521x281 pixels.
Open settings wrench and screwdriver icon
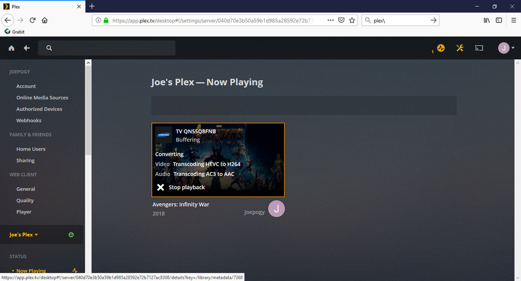pos(460,48)
